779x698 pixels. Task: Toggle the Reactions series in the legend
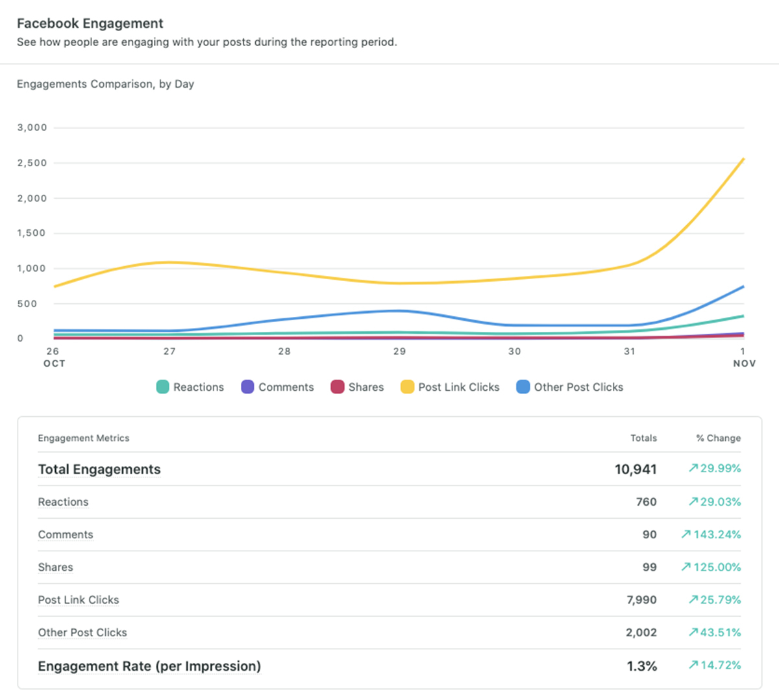(198, 387)
